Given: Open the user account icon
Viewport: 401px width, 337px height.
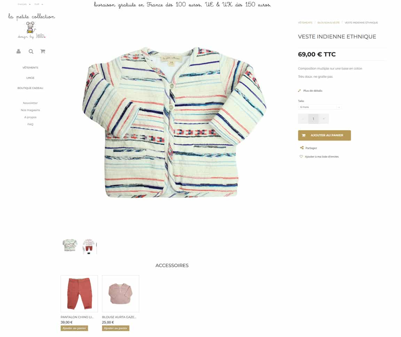Looking at the screenshot, I should [18, 51].
